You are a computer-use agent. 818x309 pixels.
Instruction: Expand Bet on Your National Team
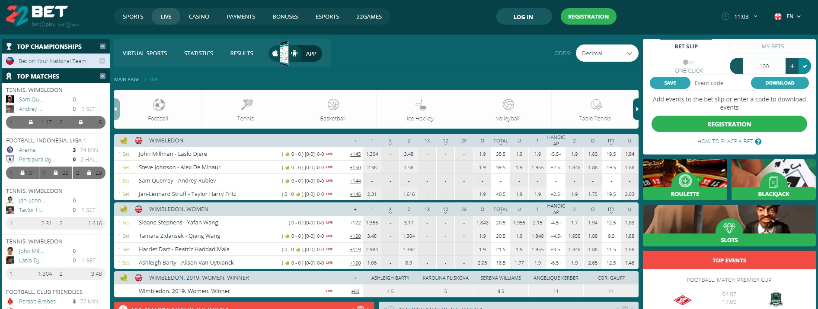coord(102,61)
